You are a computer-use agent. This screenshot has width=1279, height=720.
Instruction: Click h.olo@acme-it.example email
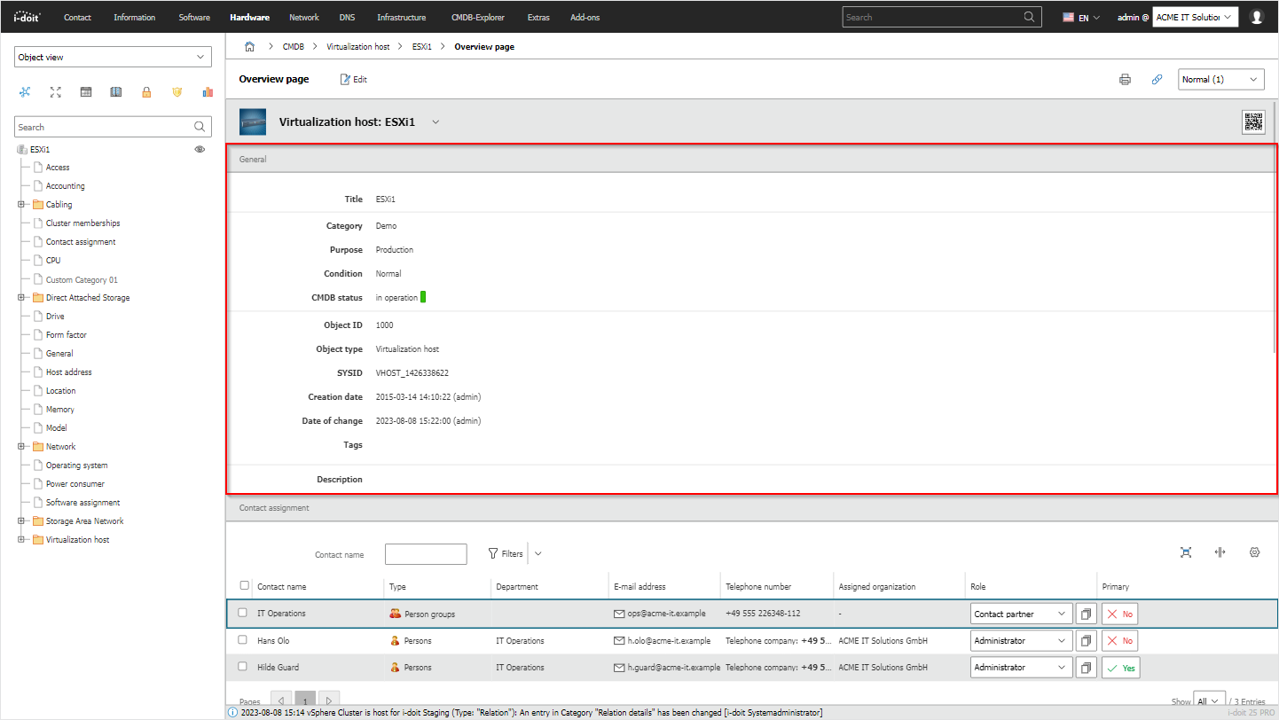670,640
